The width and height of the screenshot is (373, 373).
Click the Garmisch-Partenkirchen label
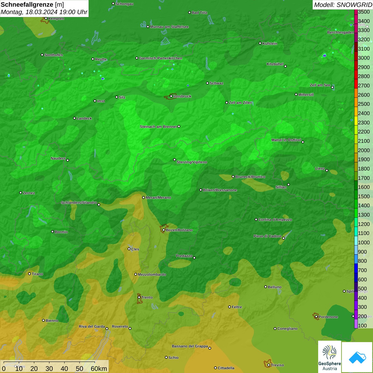(161, 58)
